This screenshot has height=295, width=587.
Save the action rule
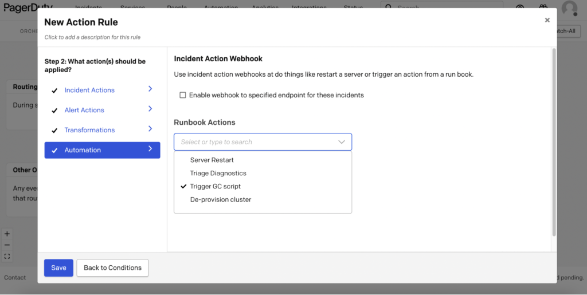[x=58, y=268]
